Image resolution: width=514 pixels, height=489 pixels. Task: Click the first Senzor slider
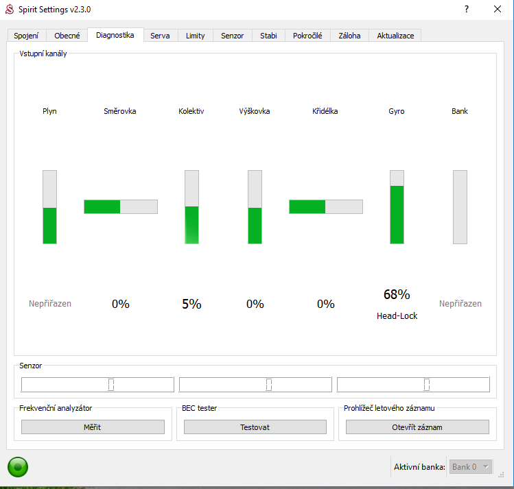coord(97,385)
